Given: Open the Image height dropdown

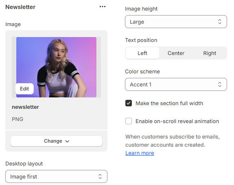Looking at the screenshot, I should point(176,22).
